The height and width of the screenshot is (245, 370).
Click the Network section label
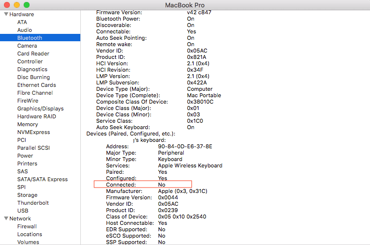(x=20, y=218)
